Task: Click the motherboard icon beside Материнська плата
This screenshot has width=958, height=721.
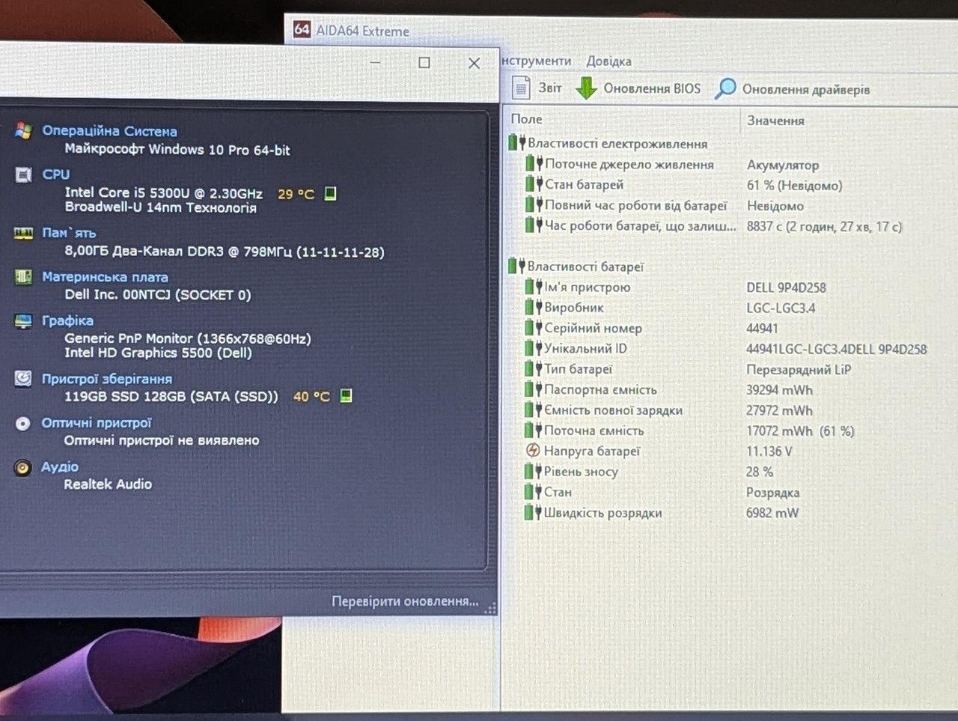Action: pos(23,277)
